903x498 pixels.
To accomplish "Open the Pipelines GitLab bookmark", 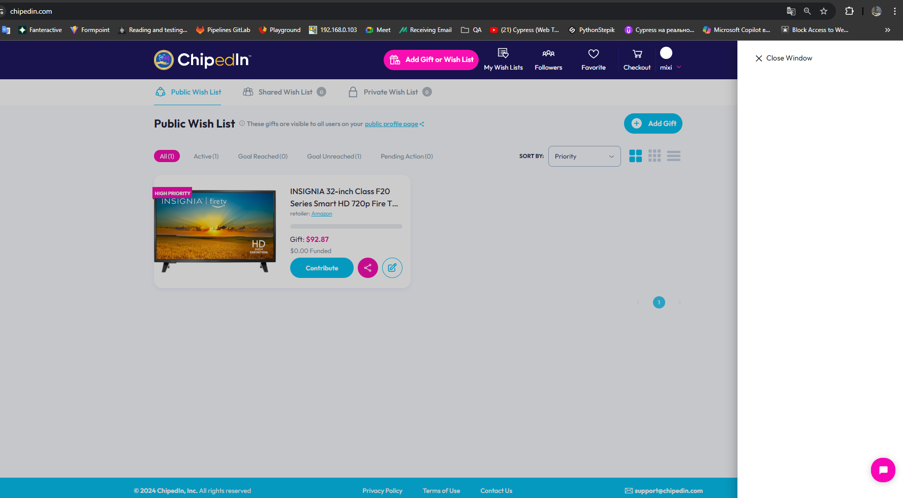I will pyautogui.click(x=223, y=30).
